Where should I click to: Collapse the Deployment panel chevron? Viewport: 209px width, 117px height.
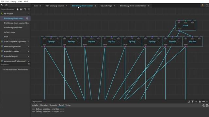pyautogui.click(x=207, y=102)
